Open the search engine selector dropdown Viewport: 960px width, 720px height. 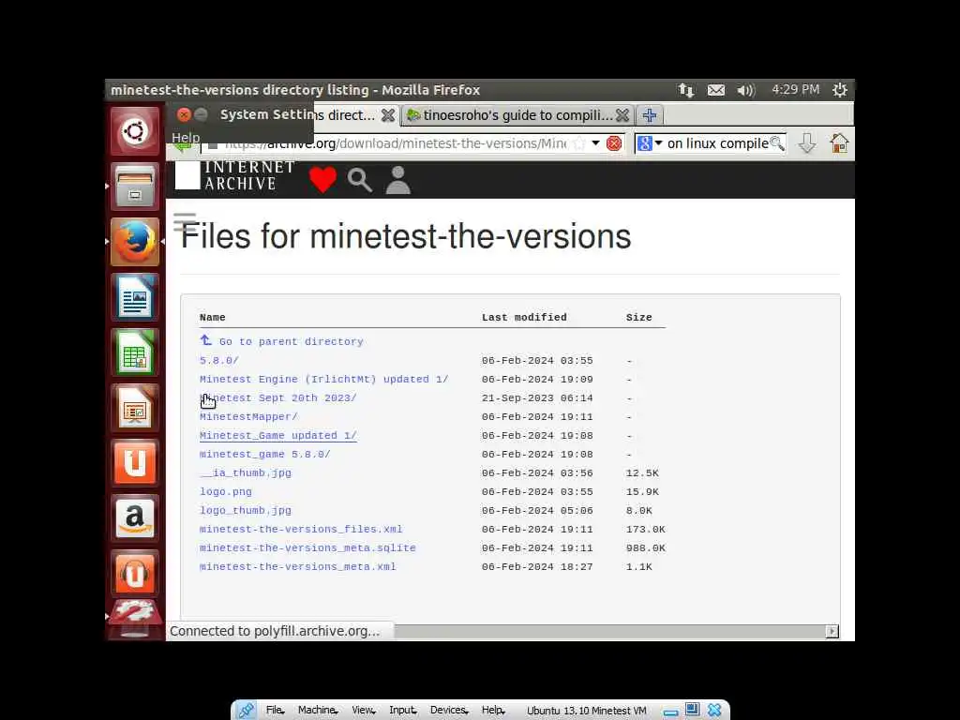pos(650,143)
